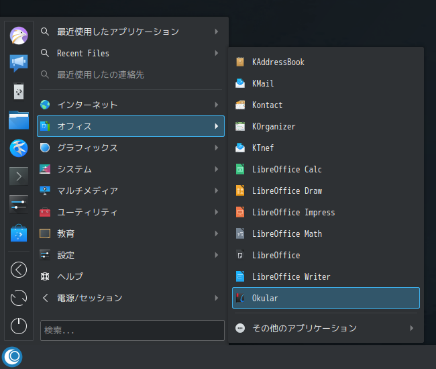Expand the ユーティリティ category arrow
436x369 pixels.
point(217,212)
